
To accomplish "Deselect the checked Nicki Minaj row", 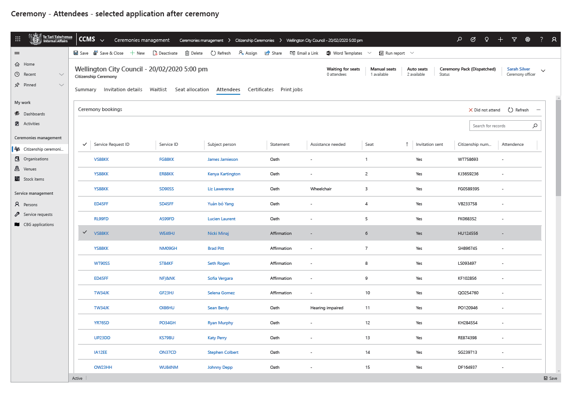I will [85, 233].
